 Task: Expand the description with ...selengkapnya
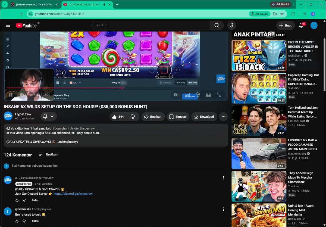click(67, 142)
